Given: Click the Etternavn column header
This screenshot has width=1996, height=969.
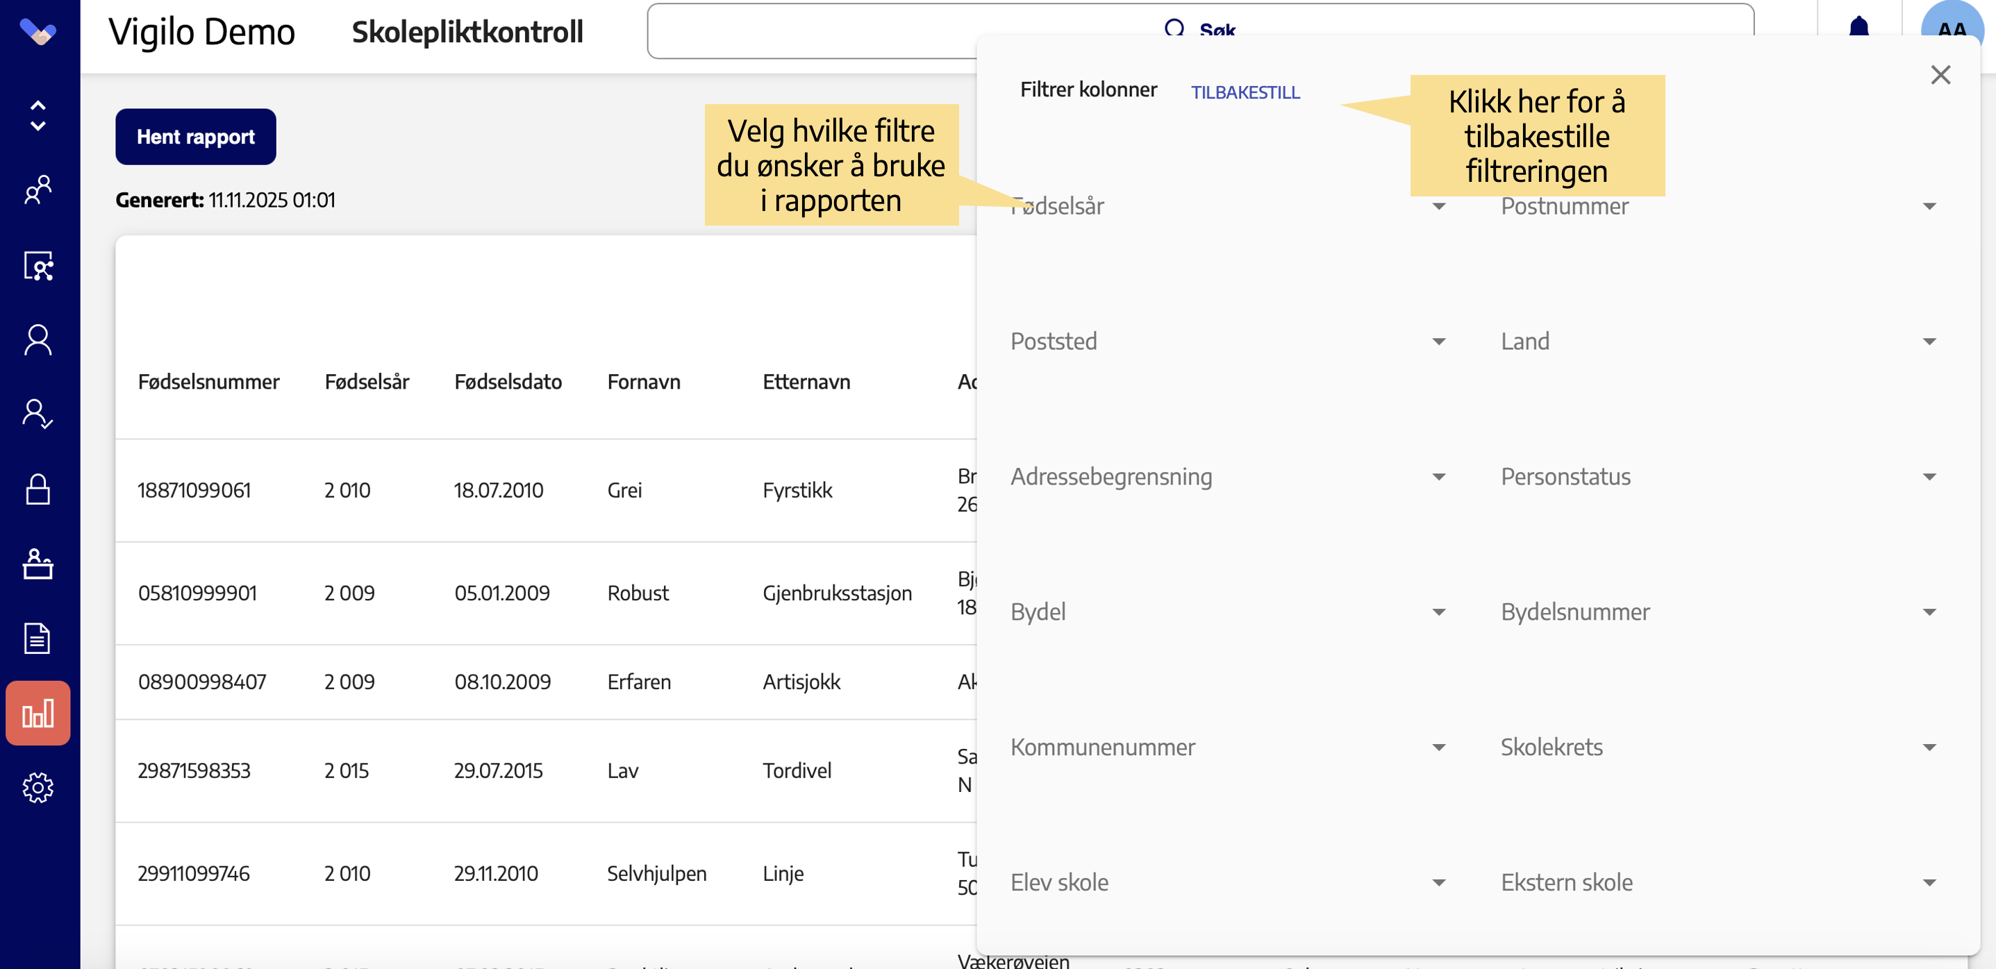Looking at the screenshot, I should (x=806, y=381).
